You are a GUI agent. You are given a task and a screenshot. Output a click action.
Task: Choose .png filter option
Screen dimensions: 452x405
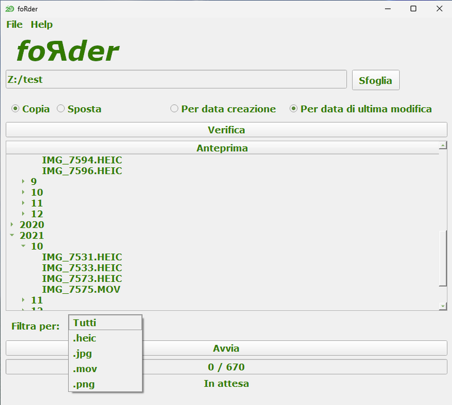105,384
